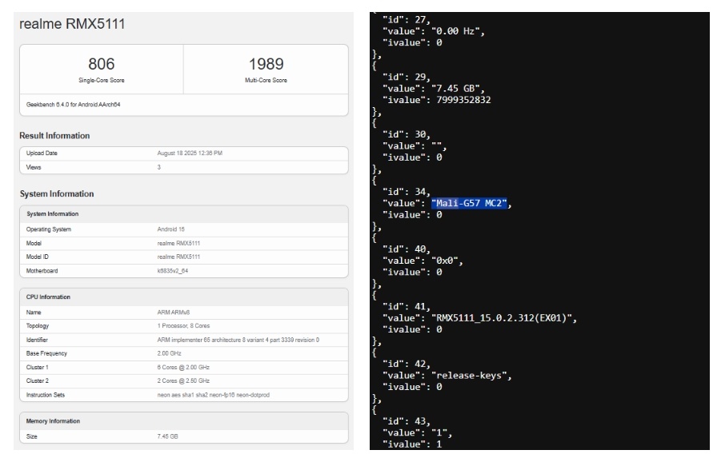
Task: Select memory size 7.45 GB in table
Action: pyautogui.click(x=167, y=436)
